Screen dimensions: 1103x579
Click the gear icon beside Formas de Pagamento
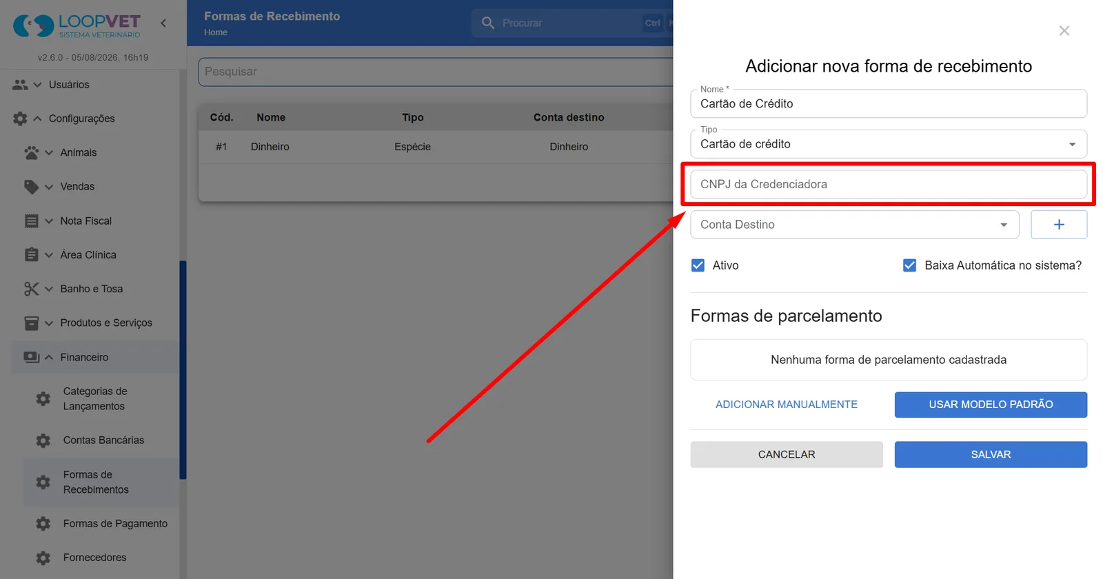click(x=43, y=524)
